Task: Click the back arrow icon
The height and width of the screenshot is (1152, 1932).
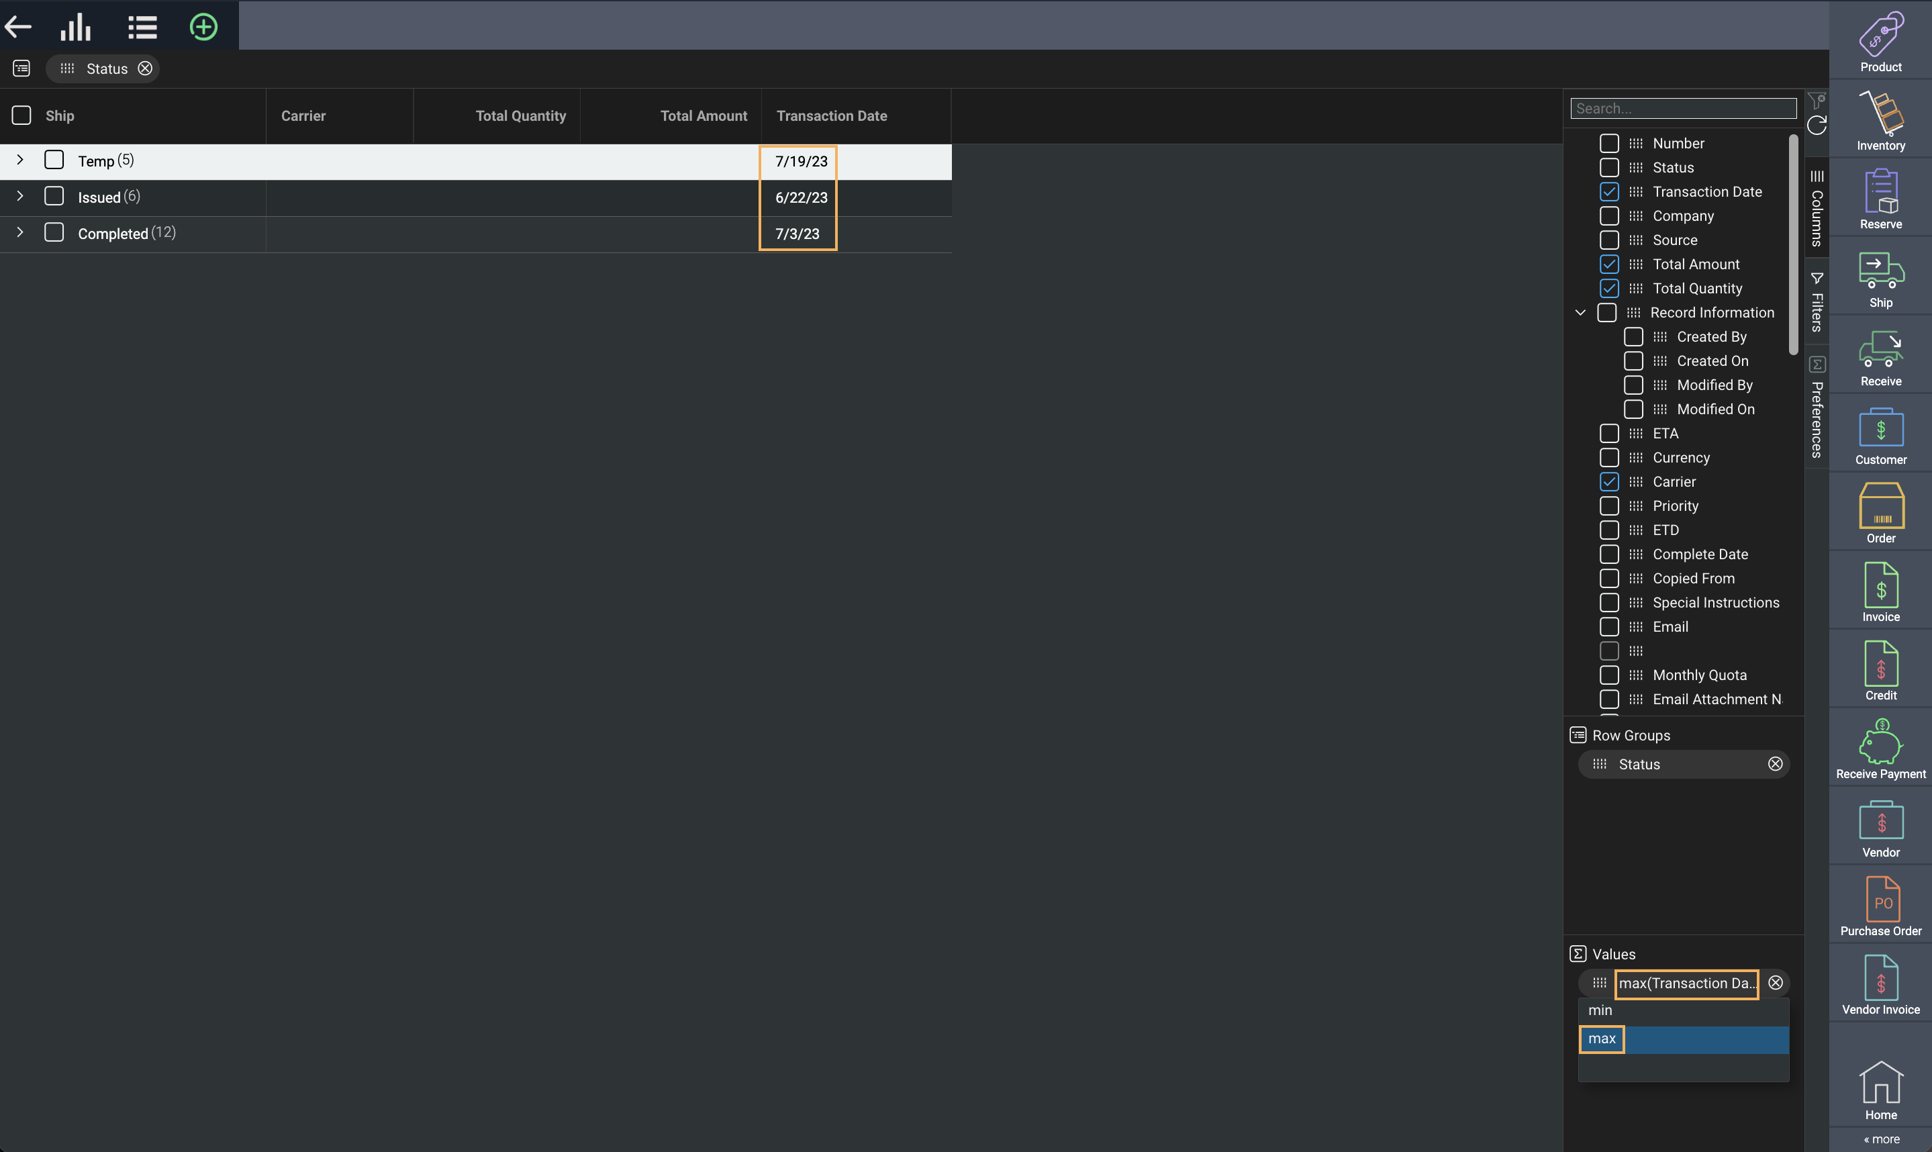Action: click(x=18, y=27)
